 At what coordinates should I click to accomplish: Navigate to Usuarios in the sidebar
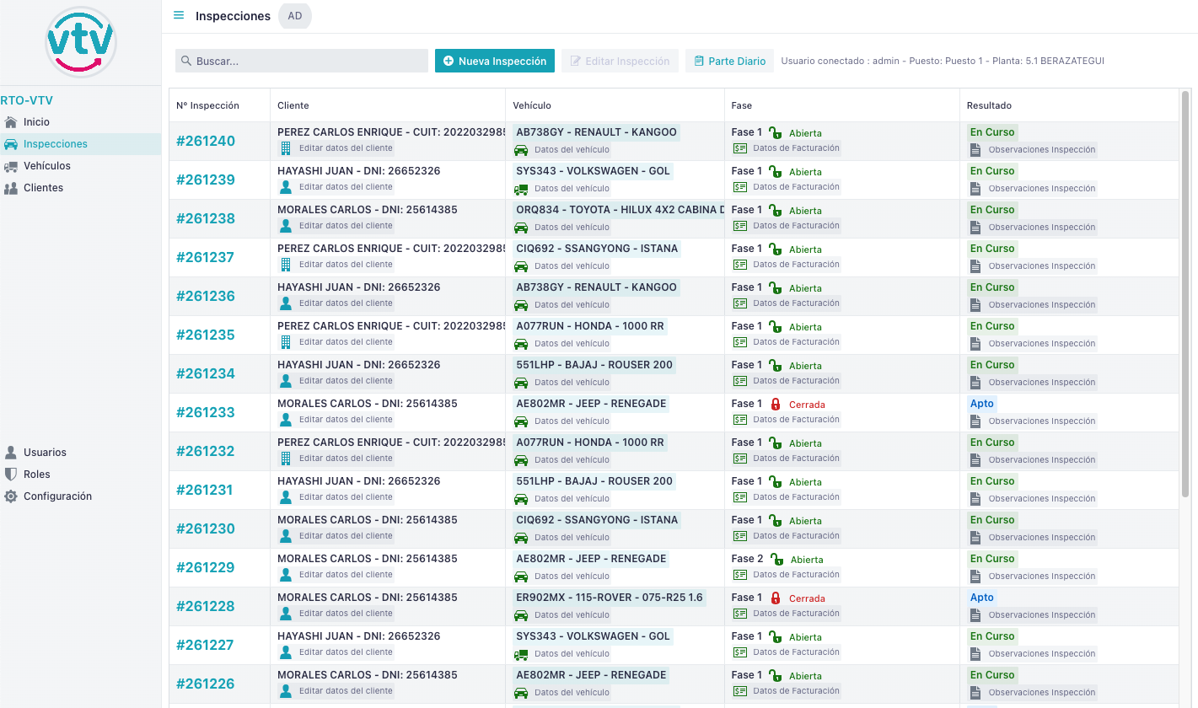[x=45, y=453]
